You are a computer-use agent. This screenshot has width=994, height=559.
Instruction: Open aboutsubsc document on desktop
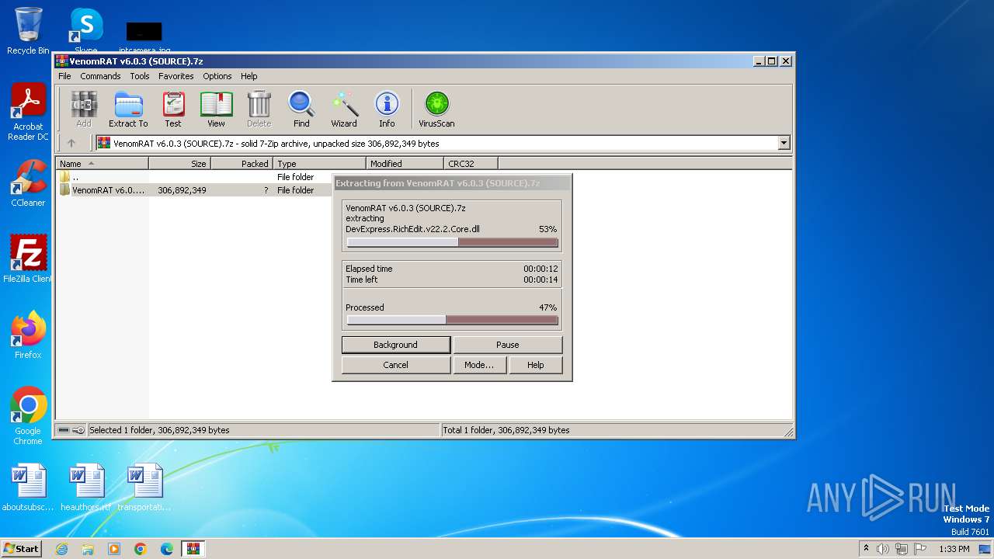click(x=28, y=488)
